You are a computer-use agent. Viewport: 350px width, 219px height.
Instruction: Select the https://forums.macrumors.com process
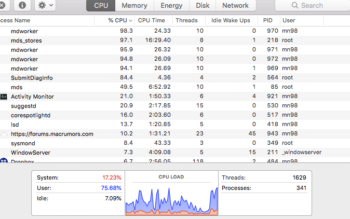pyautogui.click(x=175, y=134)
